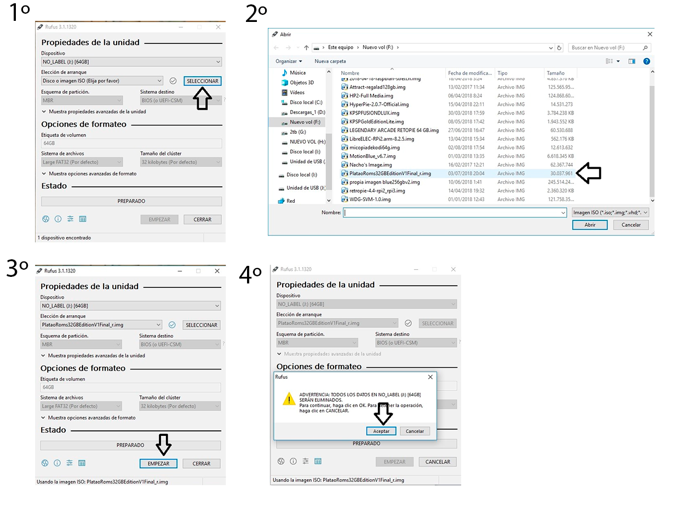Click PREPARADO progress bar in step 4 Rufus

pyautogui.click(x=366, y=444)
